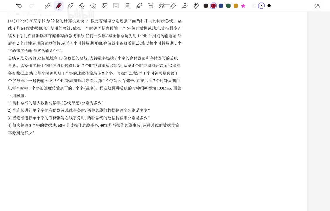Set the medium stroke size

(261, 6)
